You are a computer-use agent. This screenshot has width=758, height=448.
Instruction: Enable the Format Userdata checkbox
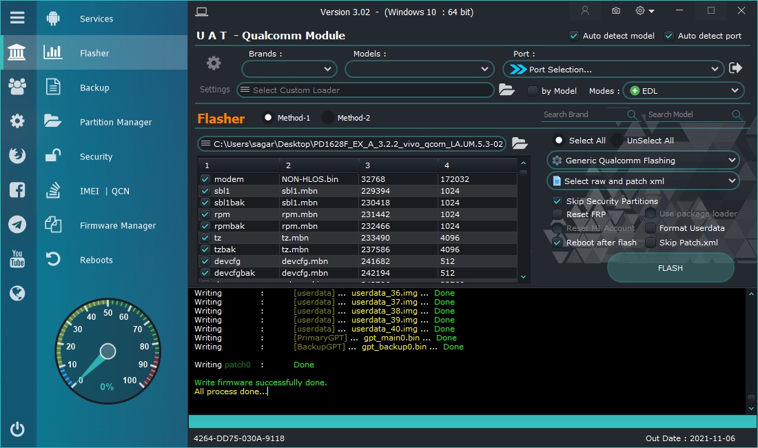click(651, 228)
